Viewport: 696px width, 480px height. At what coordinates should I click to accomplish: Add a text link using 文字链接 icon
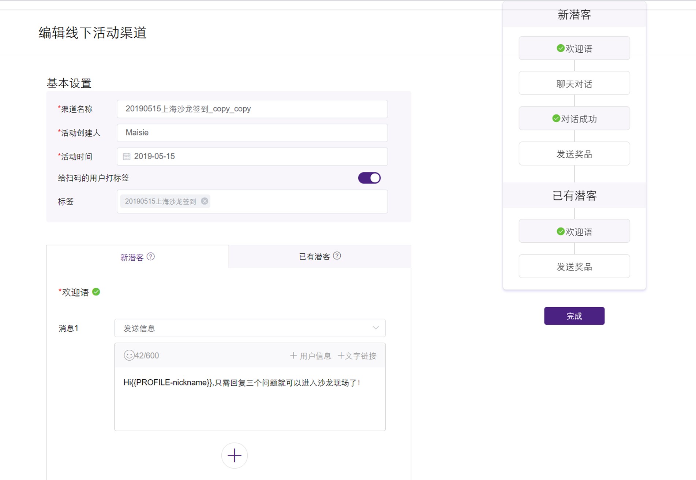click(357, 355)
